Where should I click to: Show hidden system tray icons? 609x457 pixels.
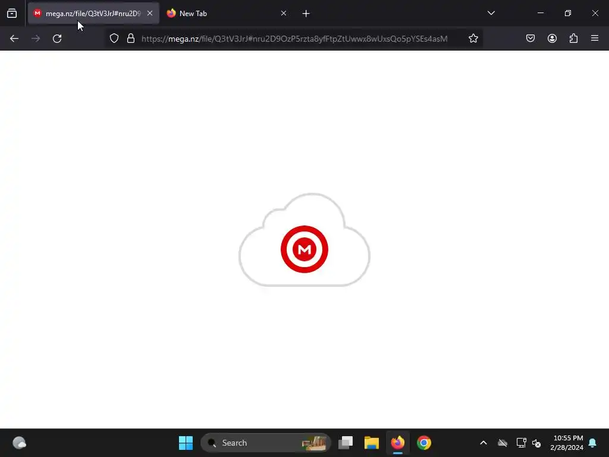484,443
